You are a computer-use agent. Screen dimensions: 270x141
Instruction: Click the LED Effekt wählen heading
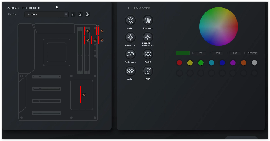139,8
